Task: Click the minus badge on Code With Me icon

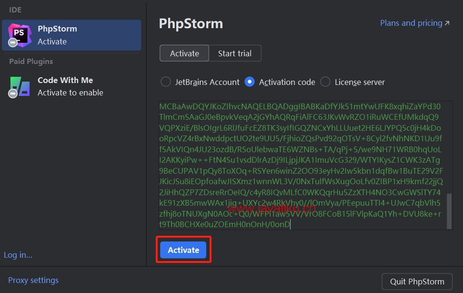Action: [x=13, y=94]
